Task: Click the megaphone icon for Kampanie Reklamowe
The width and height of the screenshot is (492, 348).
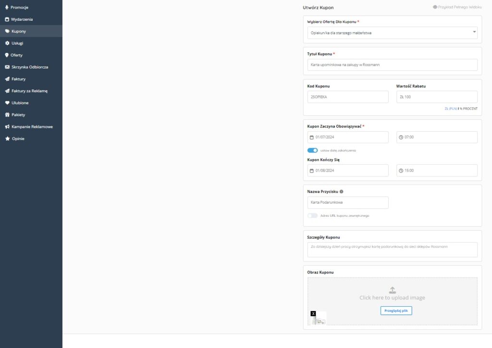Action: point(7,127)
